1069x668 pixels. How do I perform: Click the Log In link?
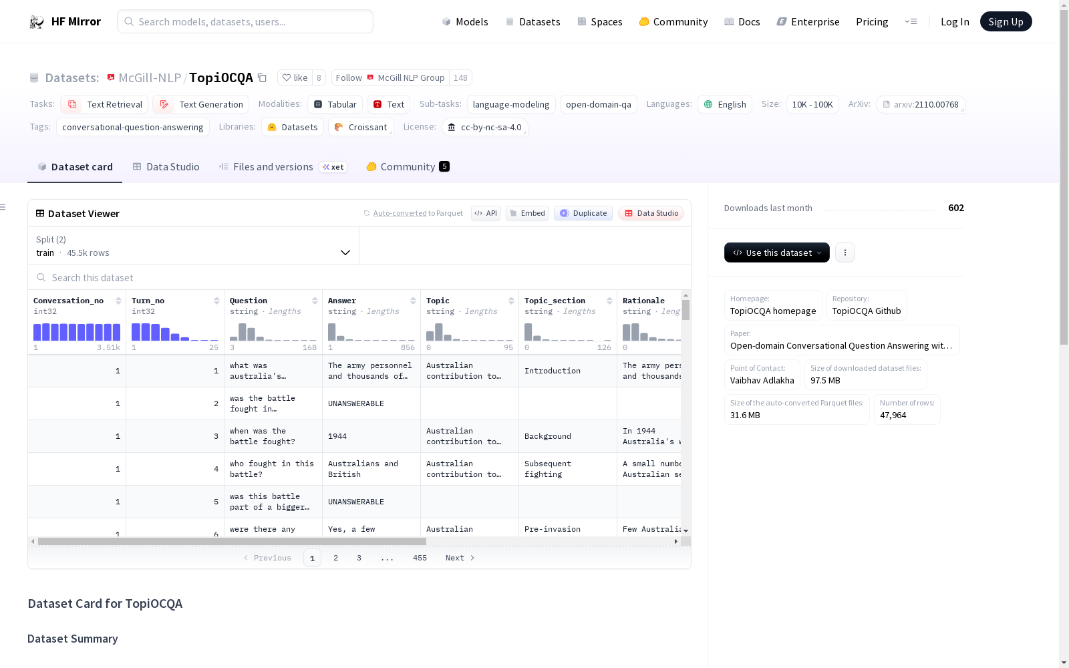(955, 22)
